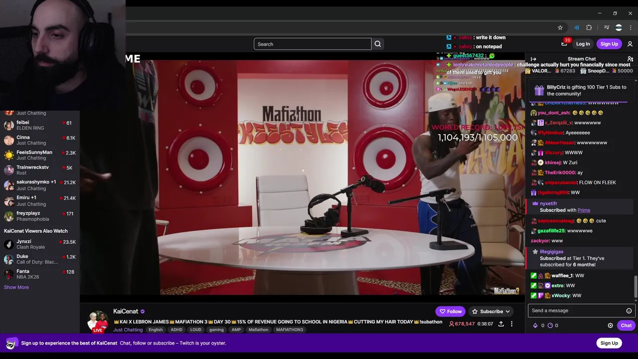Open the Prime loot notifications icon
The width and height of the screenshot is (638, 359).
tap(564, 44)
